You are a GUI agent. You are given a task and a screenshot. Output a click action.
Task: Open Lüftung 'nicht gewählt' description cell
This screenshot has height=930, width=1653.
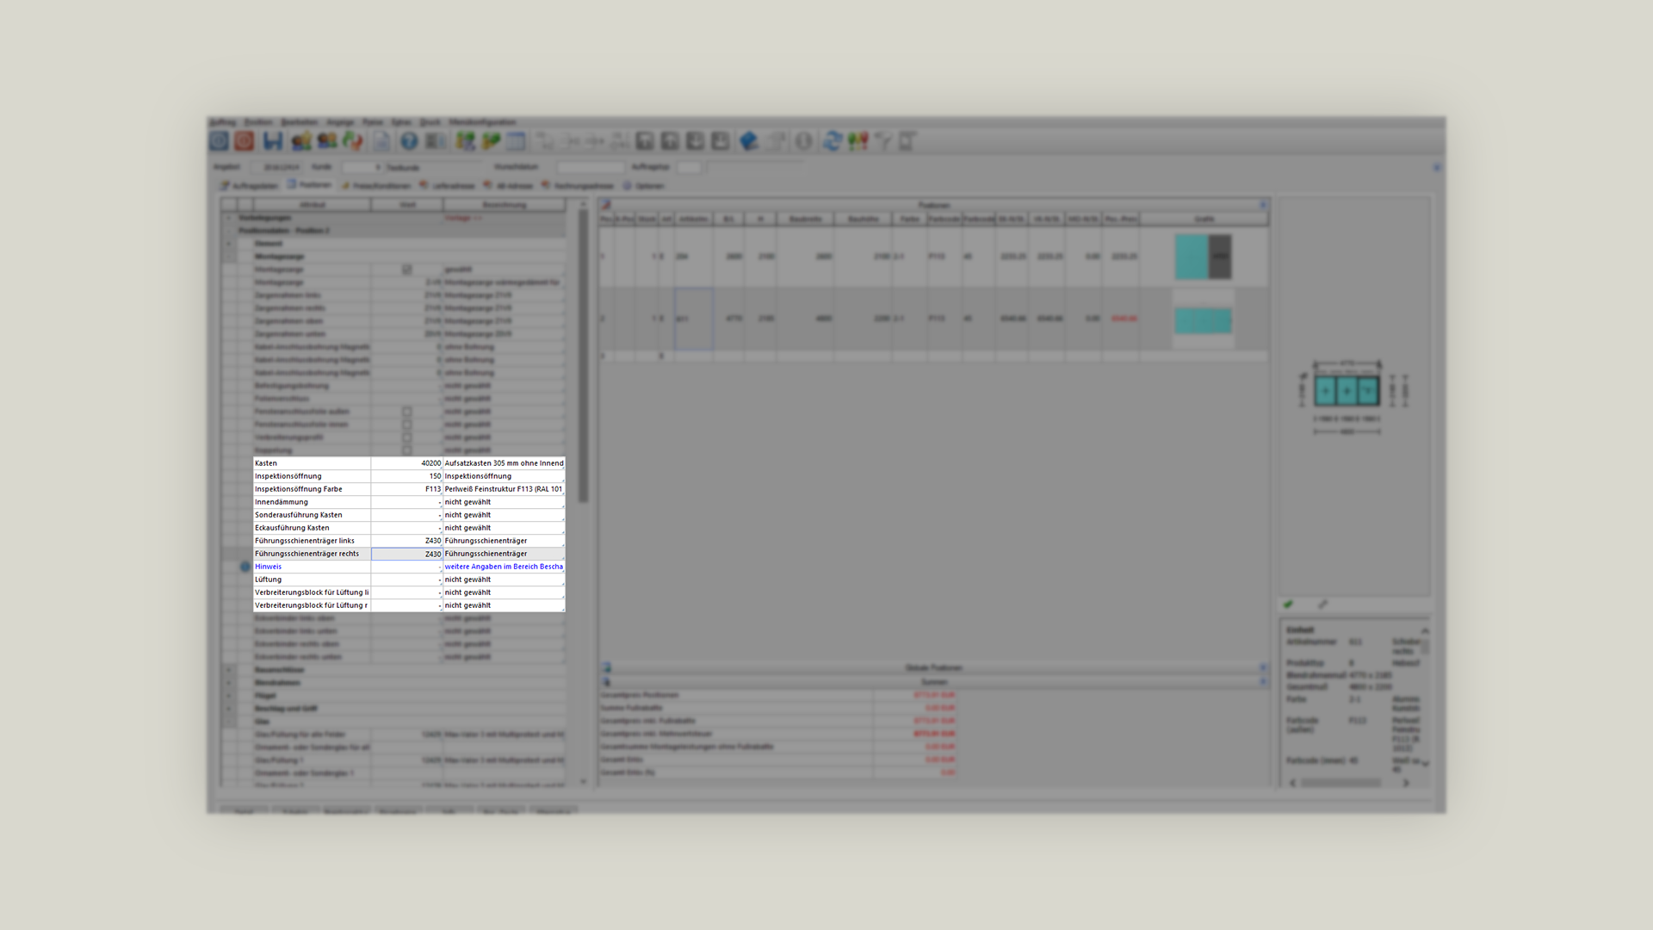tap(504, 580)
